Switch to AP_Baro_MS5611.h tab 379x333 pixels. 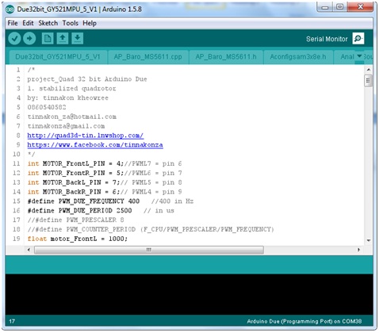pyautogui.click(x=226, y=57)
